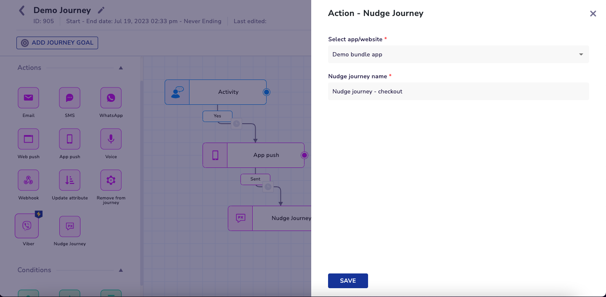Screen dimensions: 606x297
Task: Collapse the Conditions section
Action: pos(121,270)
